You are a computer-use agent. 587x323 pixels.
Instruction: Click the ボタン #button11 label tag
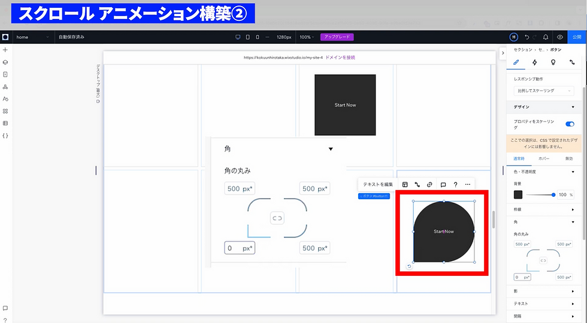(x=374, y=196)
